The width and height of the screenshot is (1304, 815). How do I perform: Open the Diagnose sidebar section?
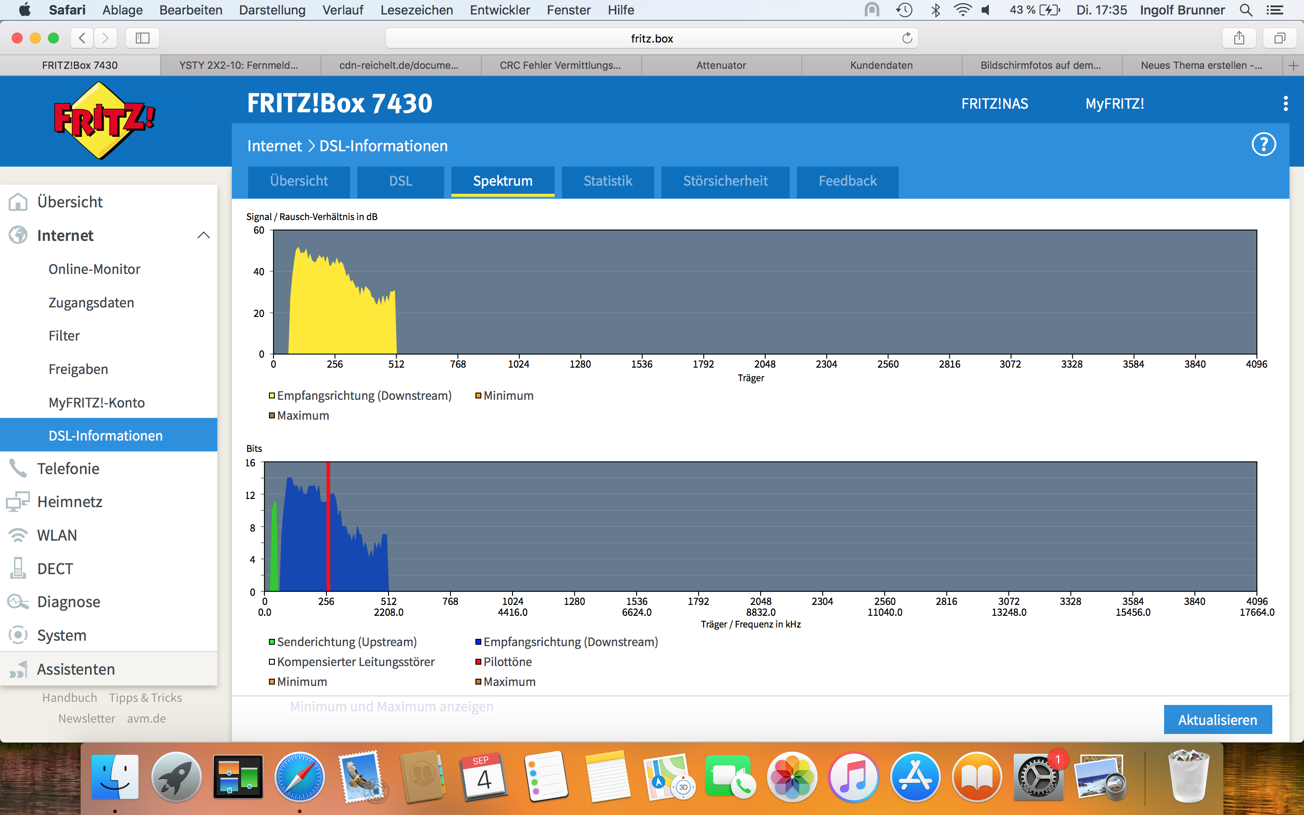point(68,602)
